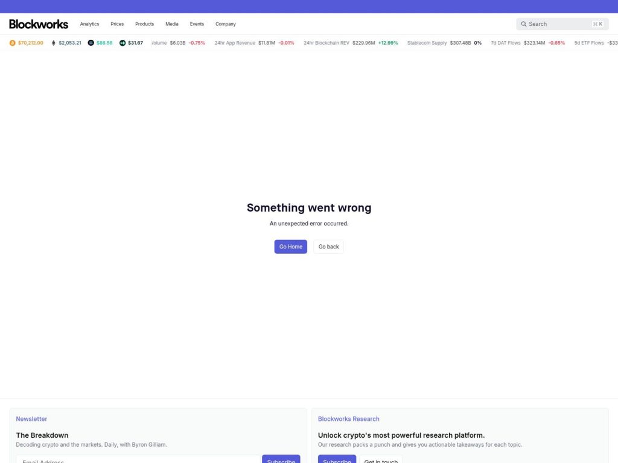This screenshot has height=463, width=618.
Task: Click the Go back button
Action: pos(328,247)
